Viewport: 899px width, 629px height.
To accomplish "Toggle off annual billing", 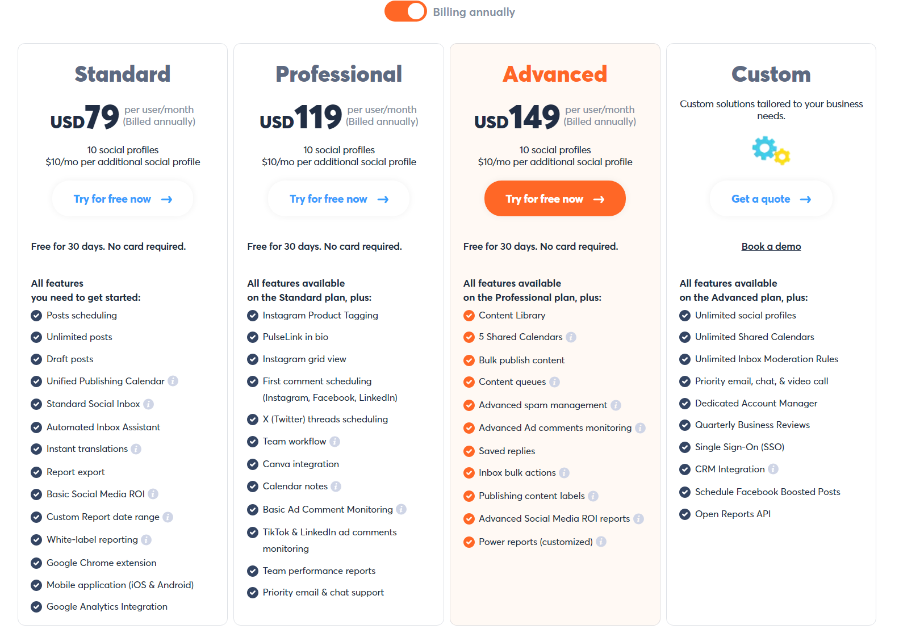I will click(405, 11).
